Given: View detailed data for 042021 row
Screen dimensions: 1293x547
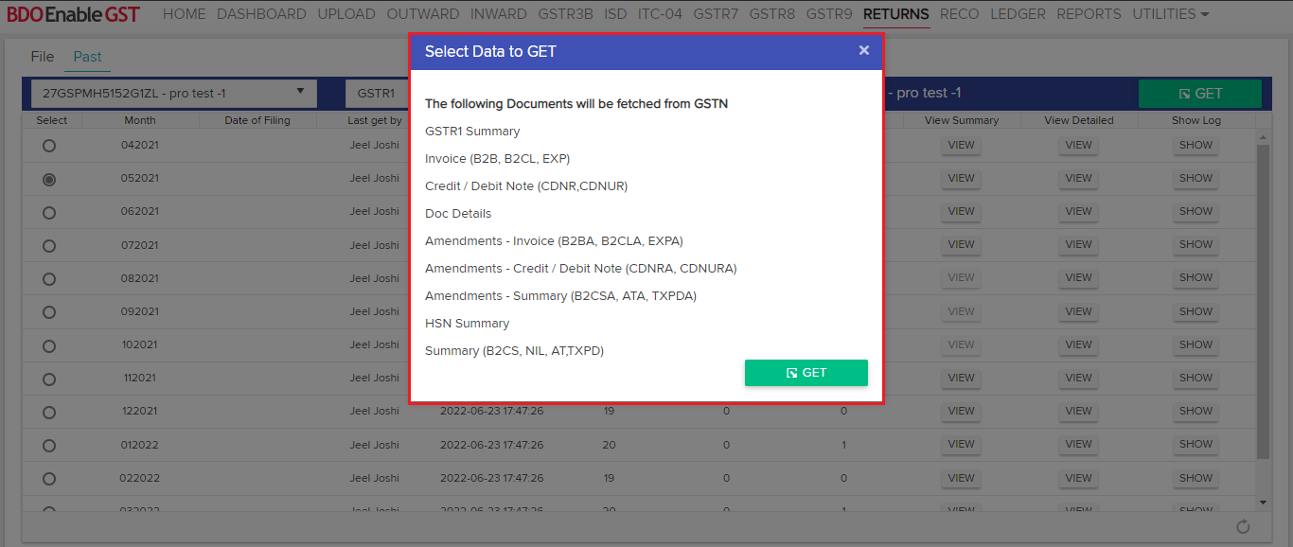Looking at the screenshot, I should pos(1078,146).
